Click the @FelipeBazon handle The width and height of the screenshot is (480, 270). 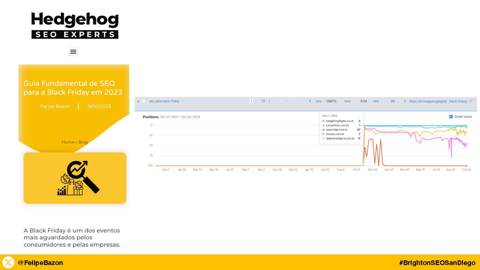coord(40,263)
